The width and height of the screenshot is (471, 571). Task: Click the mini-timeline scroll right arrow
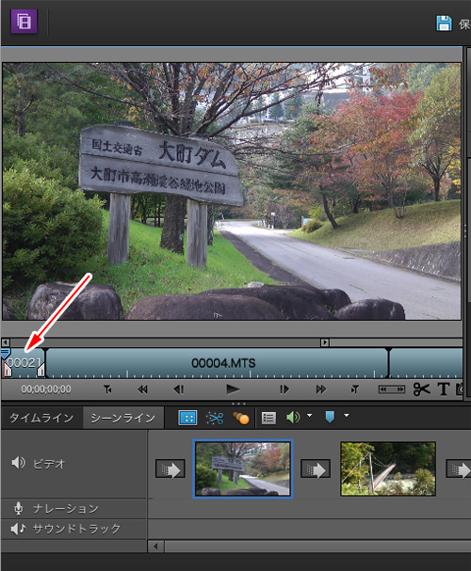325,342
